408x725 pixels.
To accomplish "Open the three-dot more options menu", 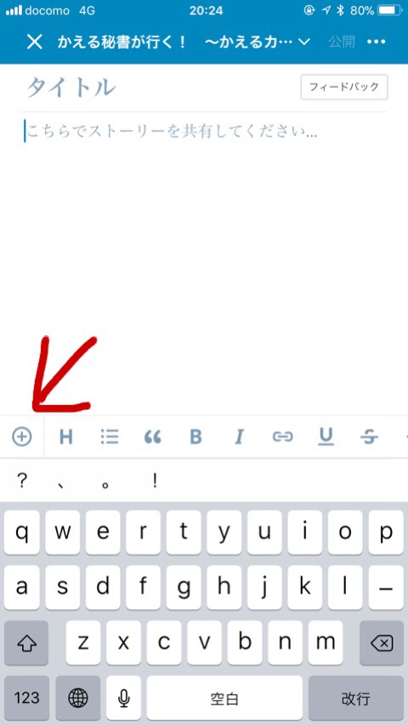I will 376,42.
